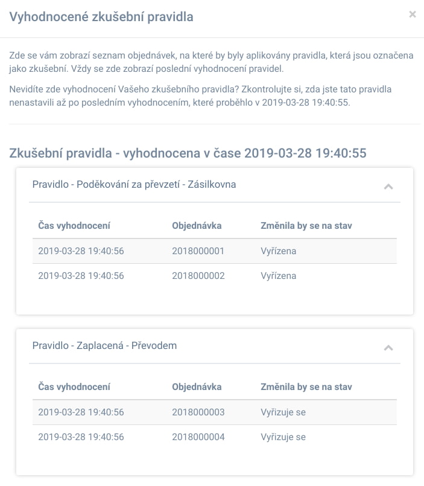The image size is (424, 486).
Task: Close the Vyhodnocené zkušební pravidla dialog
Action: point(412,14)
